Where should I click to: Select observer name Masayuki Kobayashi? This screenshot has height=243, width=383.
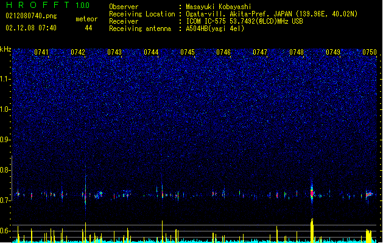coord(219,7)
